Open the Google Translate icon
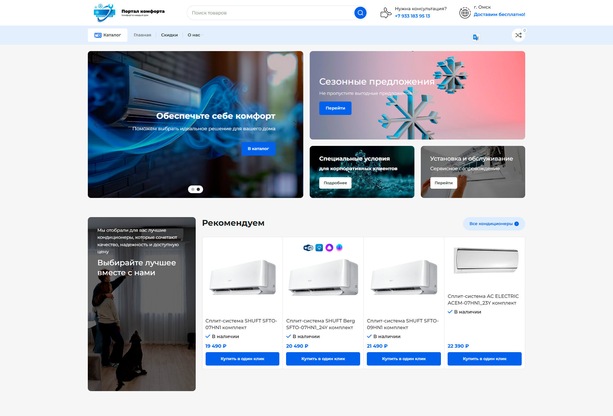 point(476,37)
